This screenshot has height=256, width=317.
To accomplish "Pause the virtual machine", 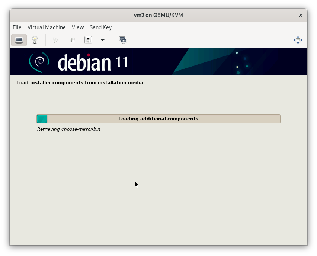I will 72,40.
